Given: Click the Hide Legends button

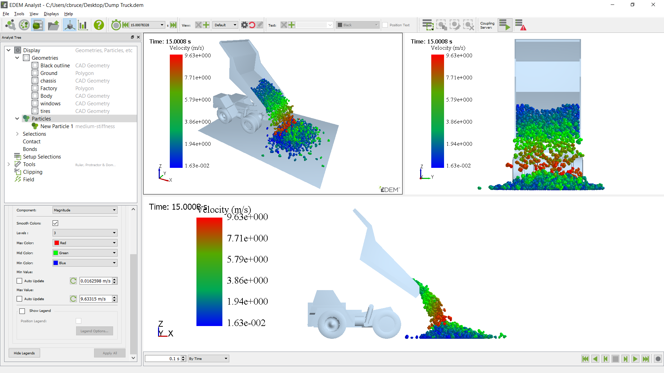Looking at the screenshot, I should (x=24, y=353).
